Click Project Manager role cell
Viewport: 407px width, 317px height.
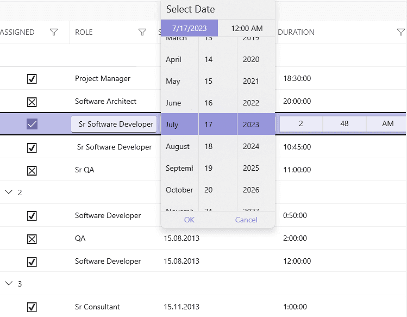tap(103, 78)
